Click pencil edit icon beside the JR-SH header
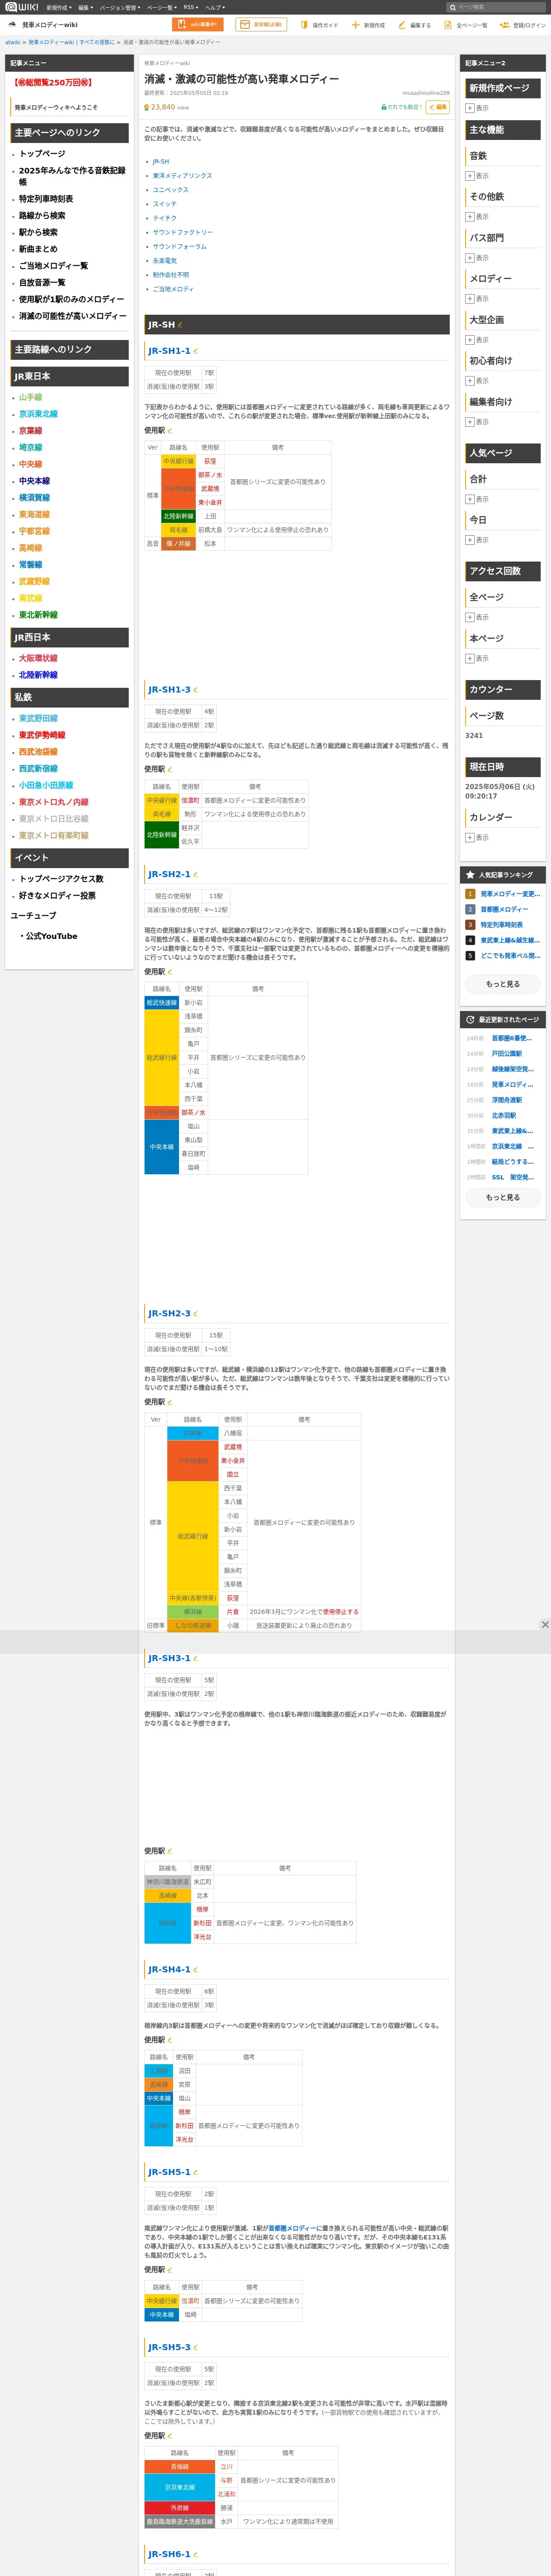The height and width of the screenshot is (2576, 551). click(180, 325)
